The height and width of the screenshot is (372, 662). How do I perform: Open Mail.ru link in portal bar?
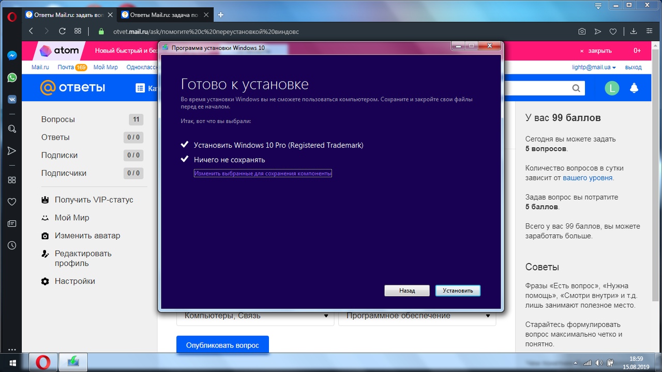pyautogui.click(x=40, y=67)
